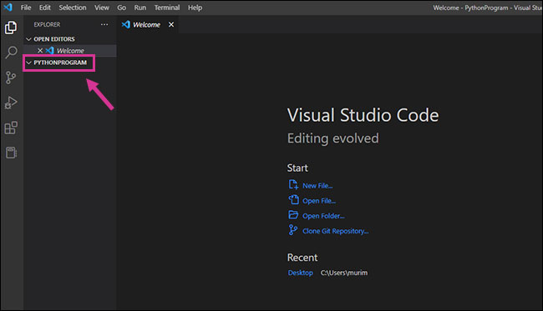Open the recent Desktop folder link
Viewport: 543px width, 311px height.
(300, 273)
